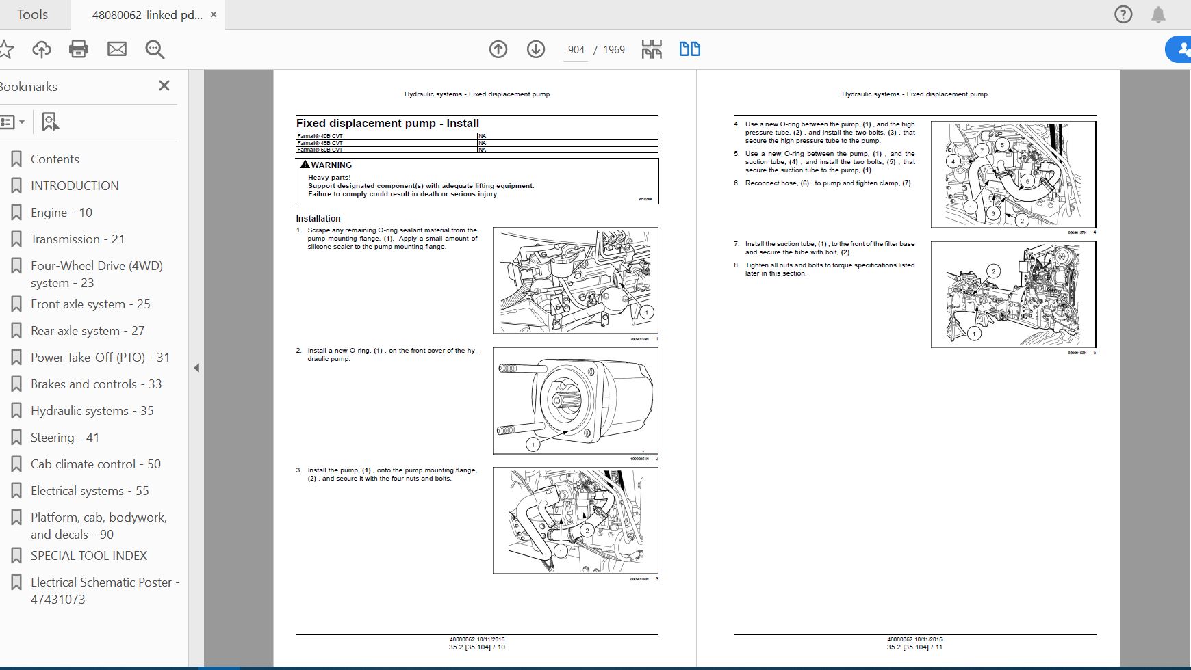Go to next page with the down arrow

[x=536, y=49]
